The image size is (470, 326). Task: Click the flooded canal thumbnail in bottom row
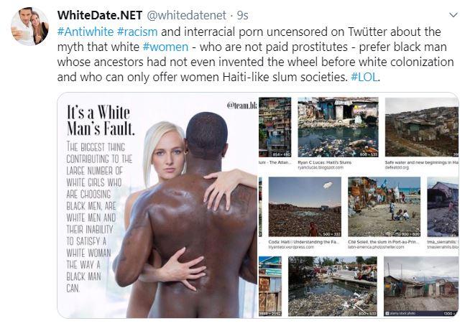[333, 287]
